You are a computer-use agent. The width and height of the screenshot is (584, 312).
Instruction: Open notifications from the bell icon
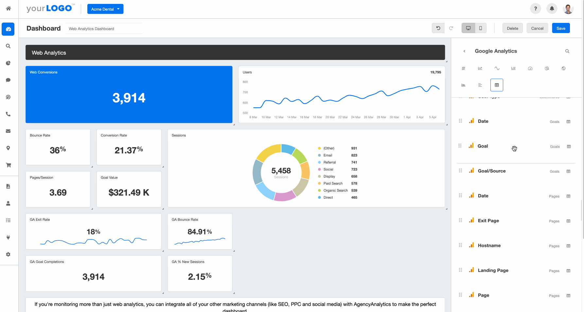click(552, 9)
